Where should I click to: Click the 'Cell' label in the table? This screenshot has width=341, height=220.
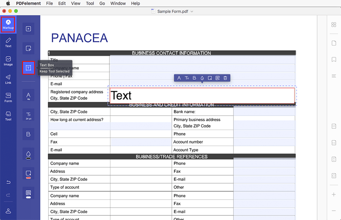point(54,134)
